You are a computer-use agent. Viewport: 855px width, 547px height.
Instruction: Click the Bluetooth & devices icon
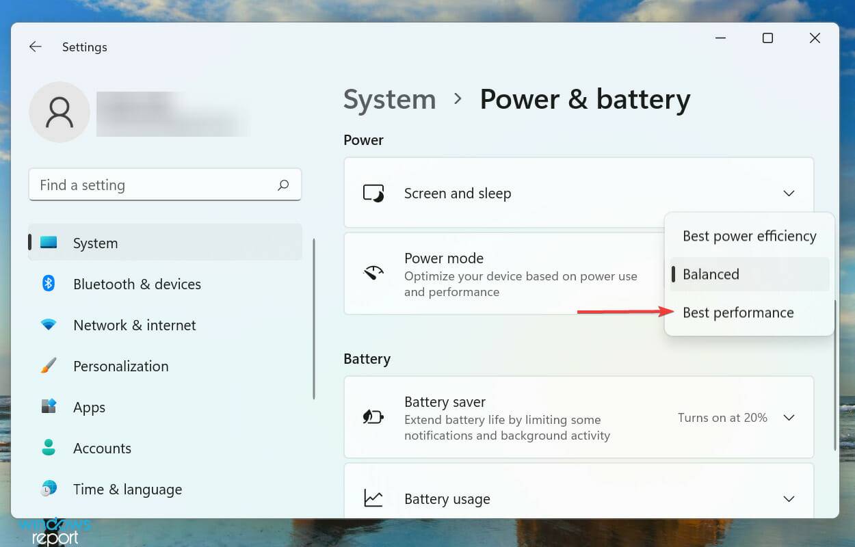[49, 284]
